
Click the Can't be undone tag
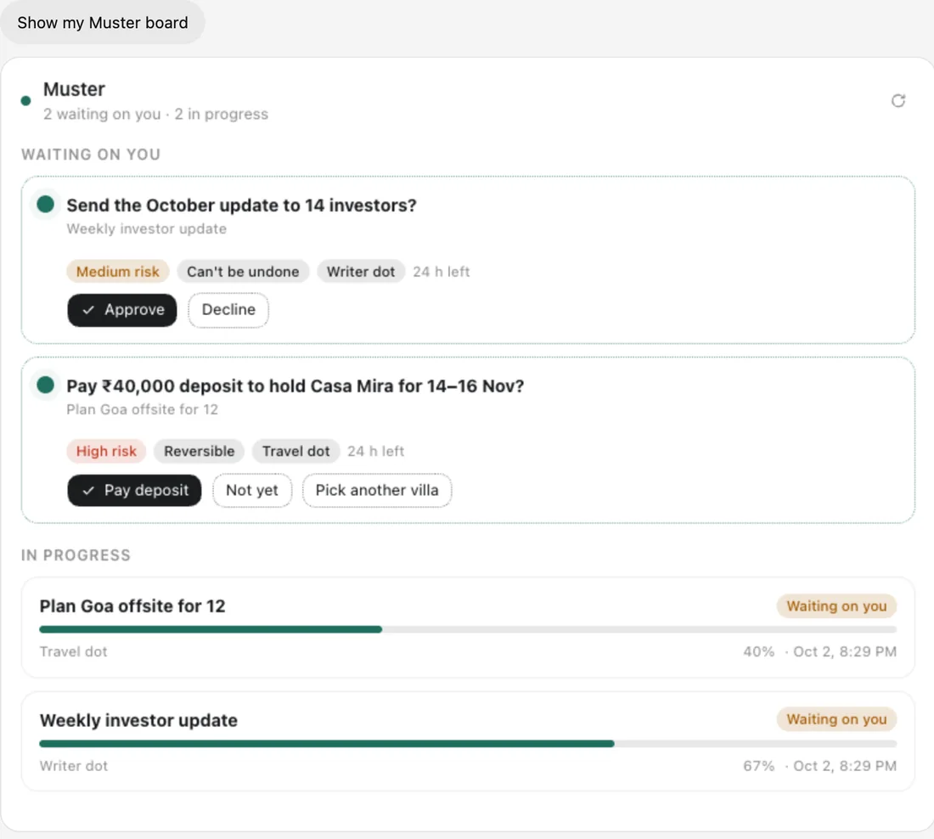pos(243,272)
